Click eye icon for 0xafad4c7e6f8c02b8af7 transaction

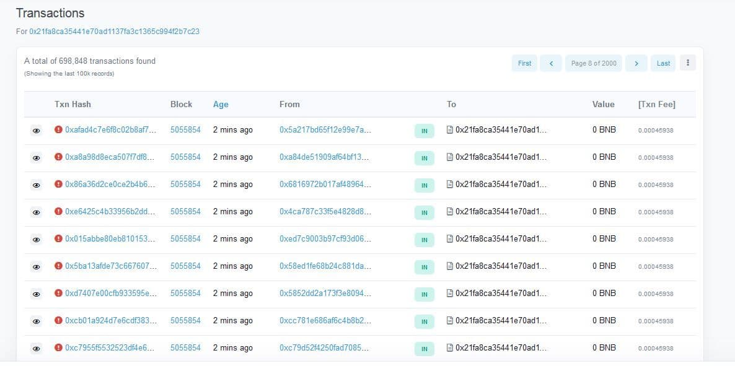pos(36,131)
